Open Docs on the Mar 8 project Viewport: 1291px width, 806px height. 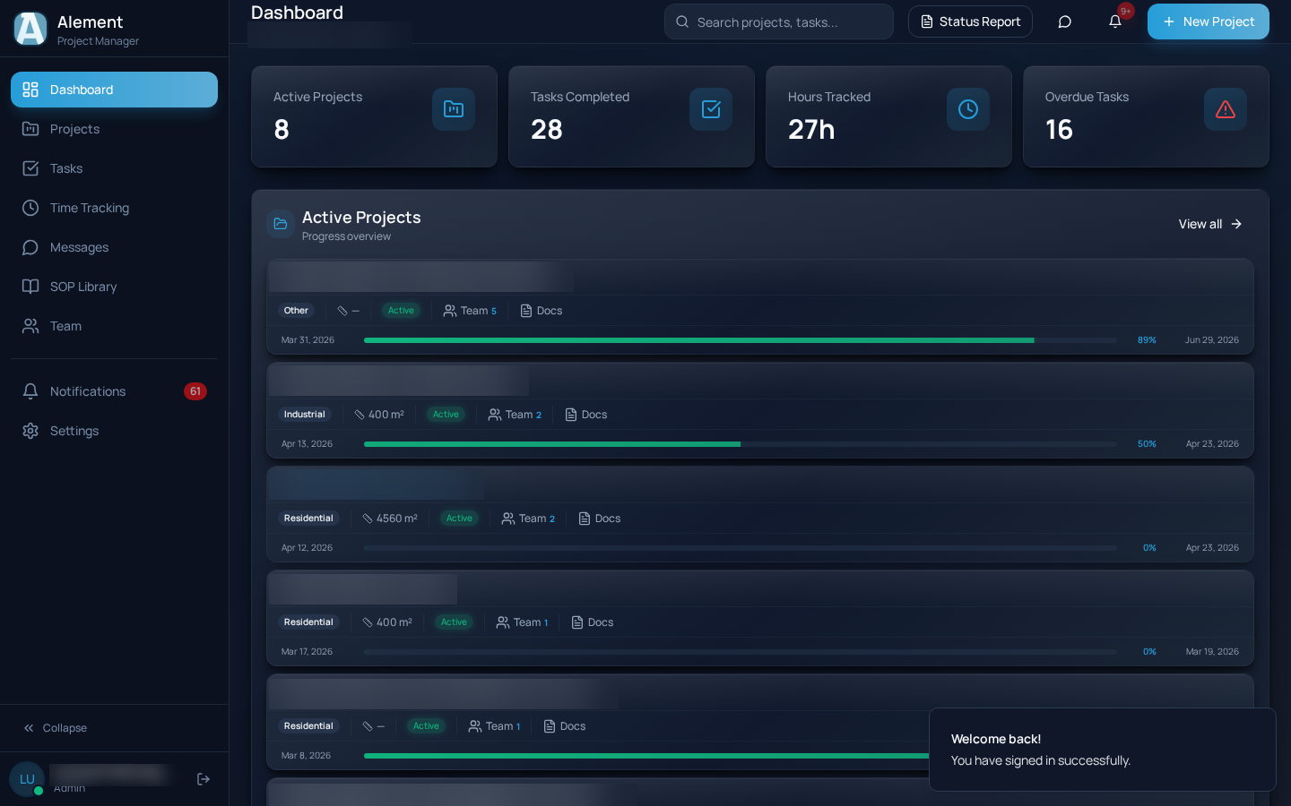[x=565, y=726]
